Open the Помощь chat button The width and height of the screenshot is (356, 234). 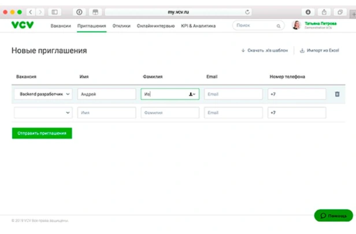point(333,216)
